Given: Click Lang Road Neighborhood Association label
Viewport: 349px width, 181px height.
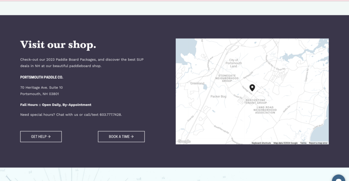Looking at the screenshot, I should [x=265, y=110].
